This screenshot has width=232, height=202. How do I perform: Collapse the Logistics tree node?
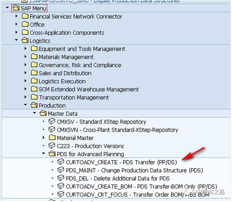pyautogui.click(x=17, y=40)
